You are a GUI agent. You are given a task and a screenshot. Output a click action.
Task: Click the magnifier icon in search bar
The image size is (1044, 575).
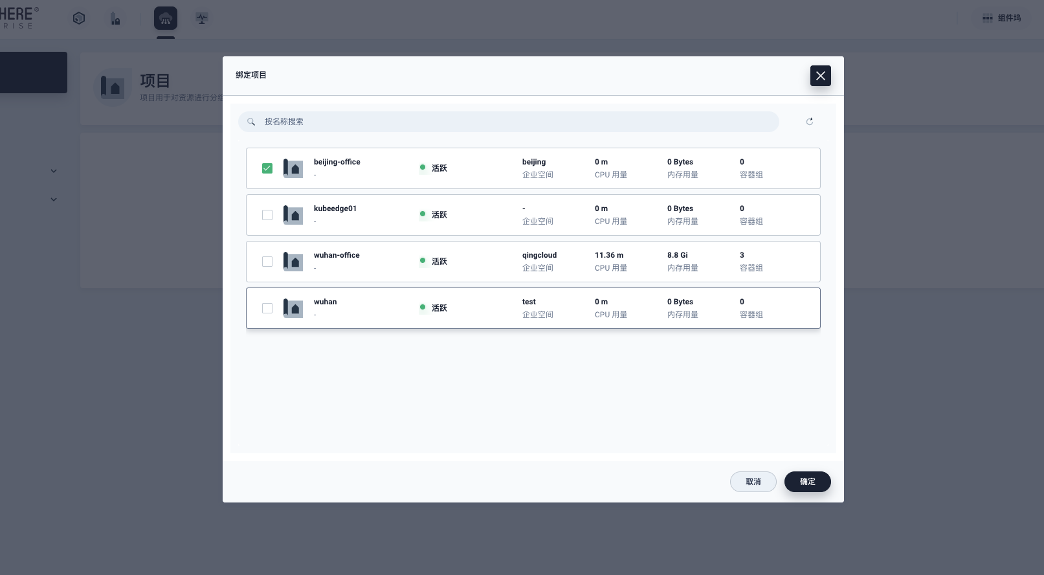pos(251,122)
